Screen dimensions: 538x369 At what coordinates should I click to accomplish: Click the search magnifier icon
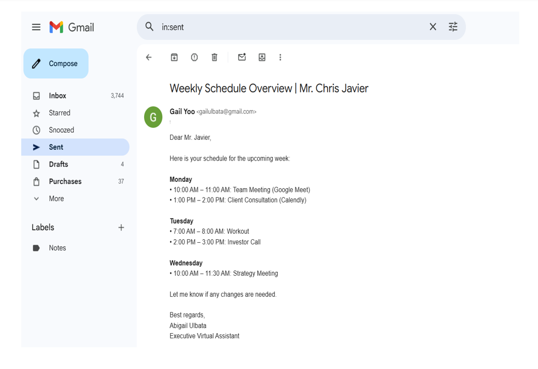149,27
